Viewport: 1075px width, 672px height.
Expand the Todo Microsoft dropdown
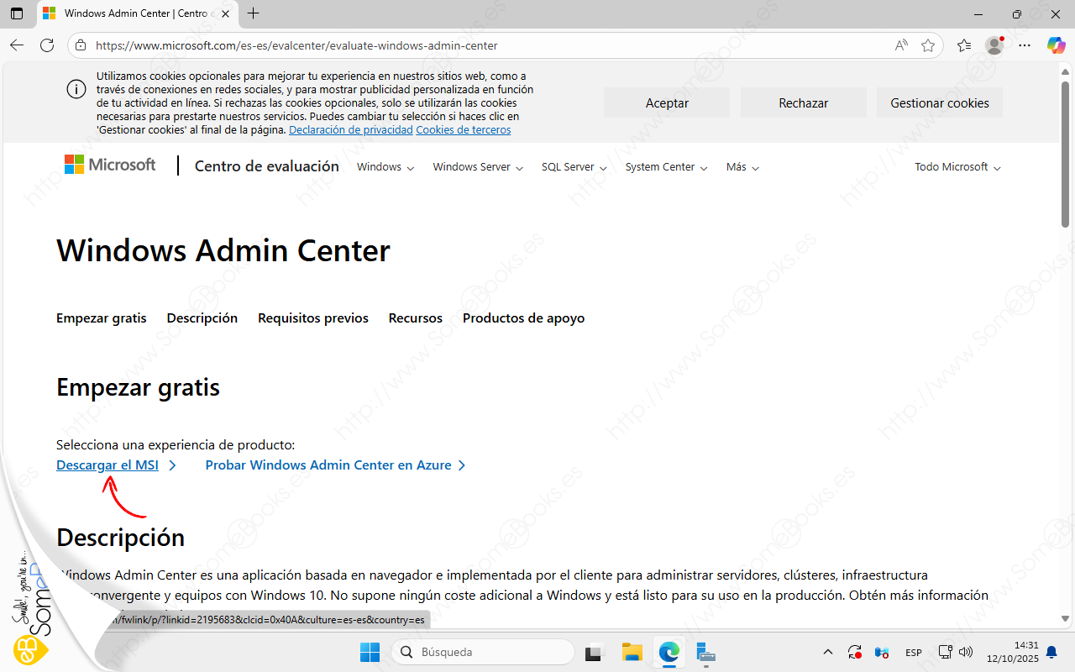point(957,167)
